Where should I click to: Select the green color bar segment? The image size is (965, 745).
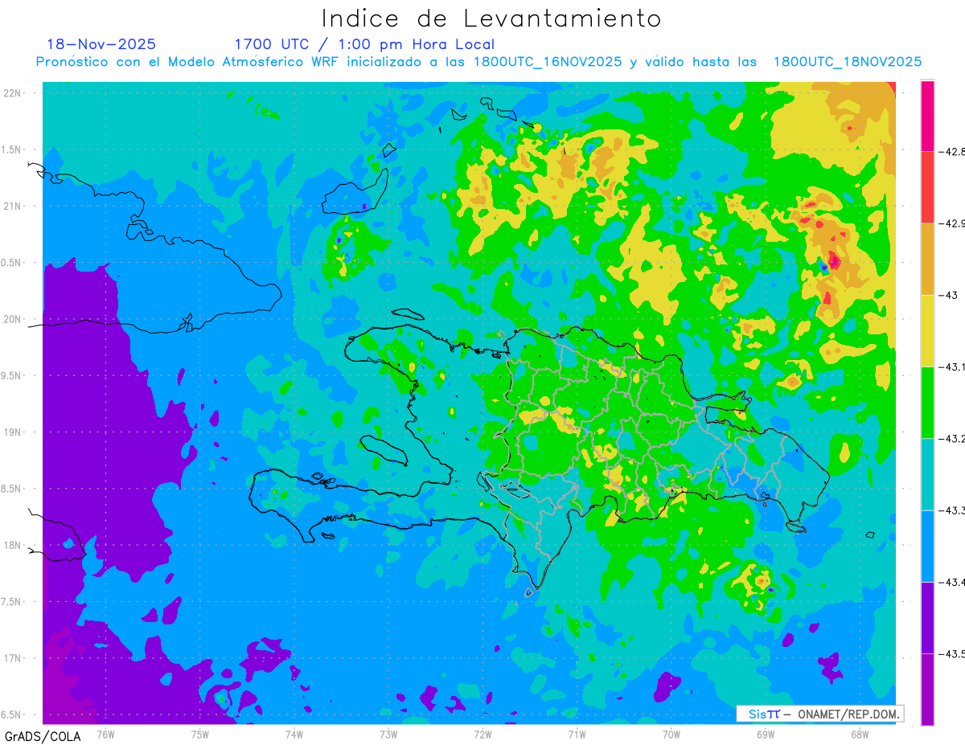point(927,402)
